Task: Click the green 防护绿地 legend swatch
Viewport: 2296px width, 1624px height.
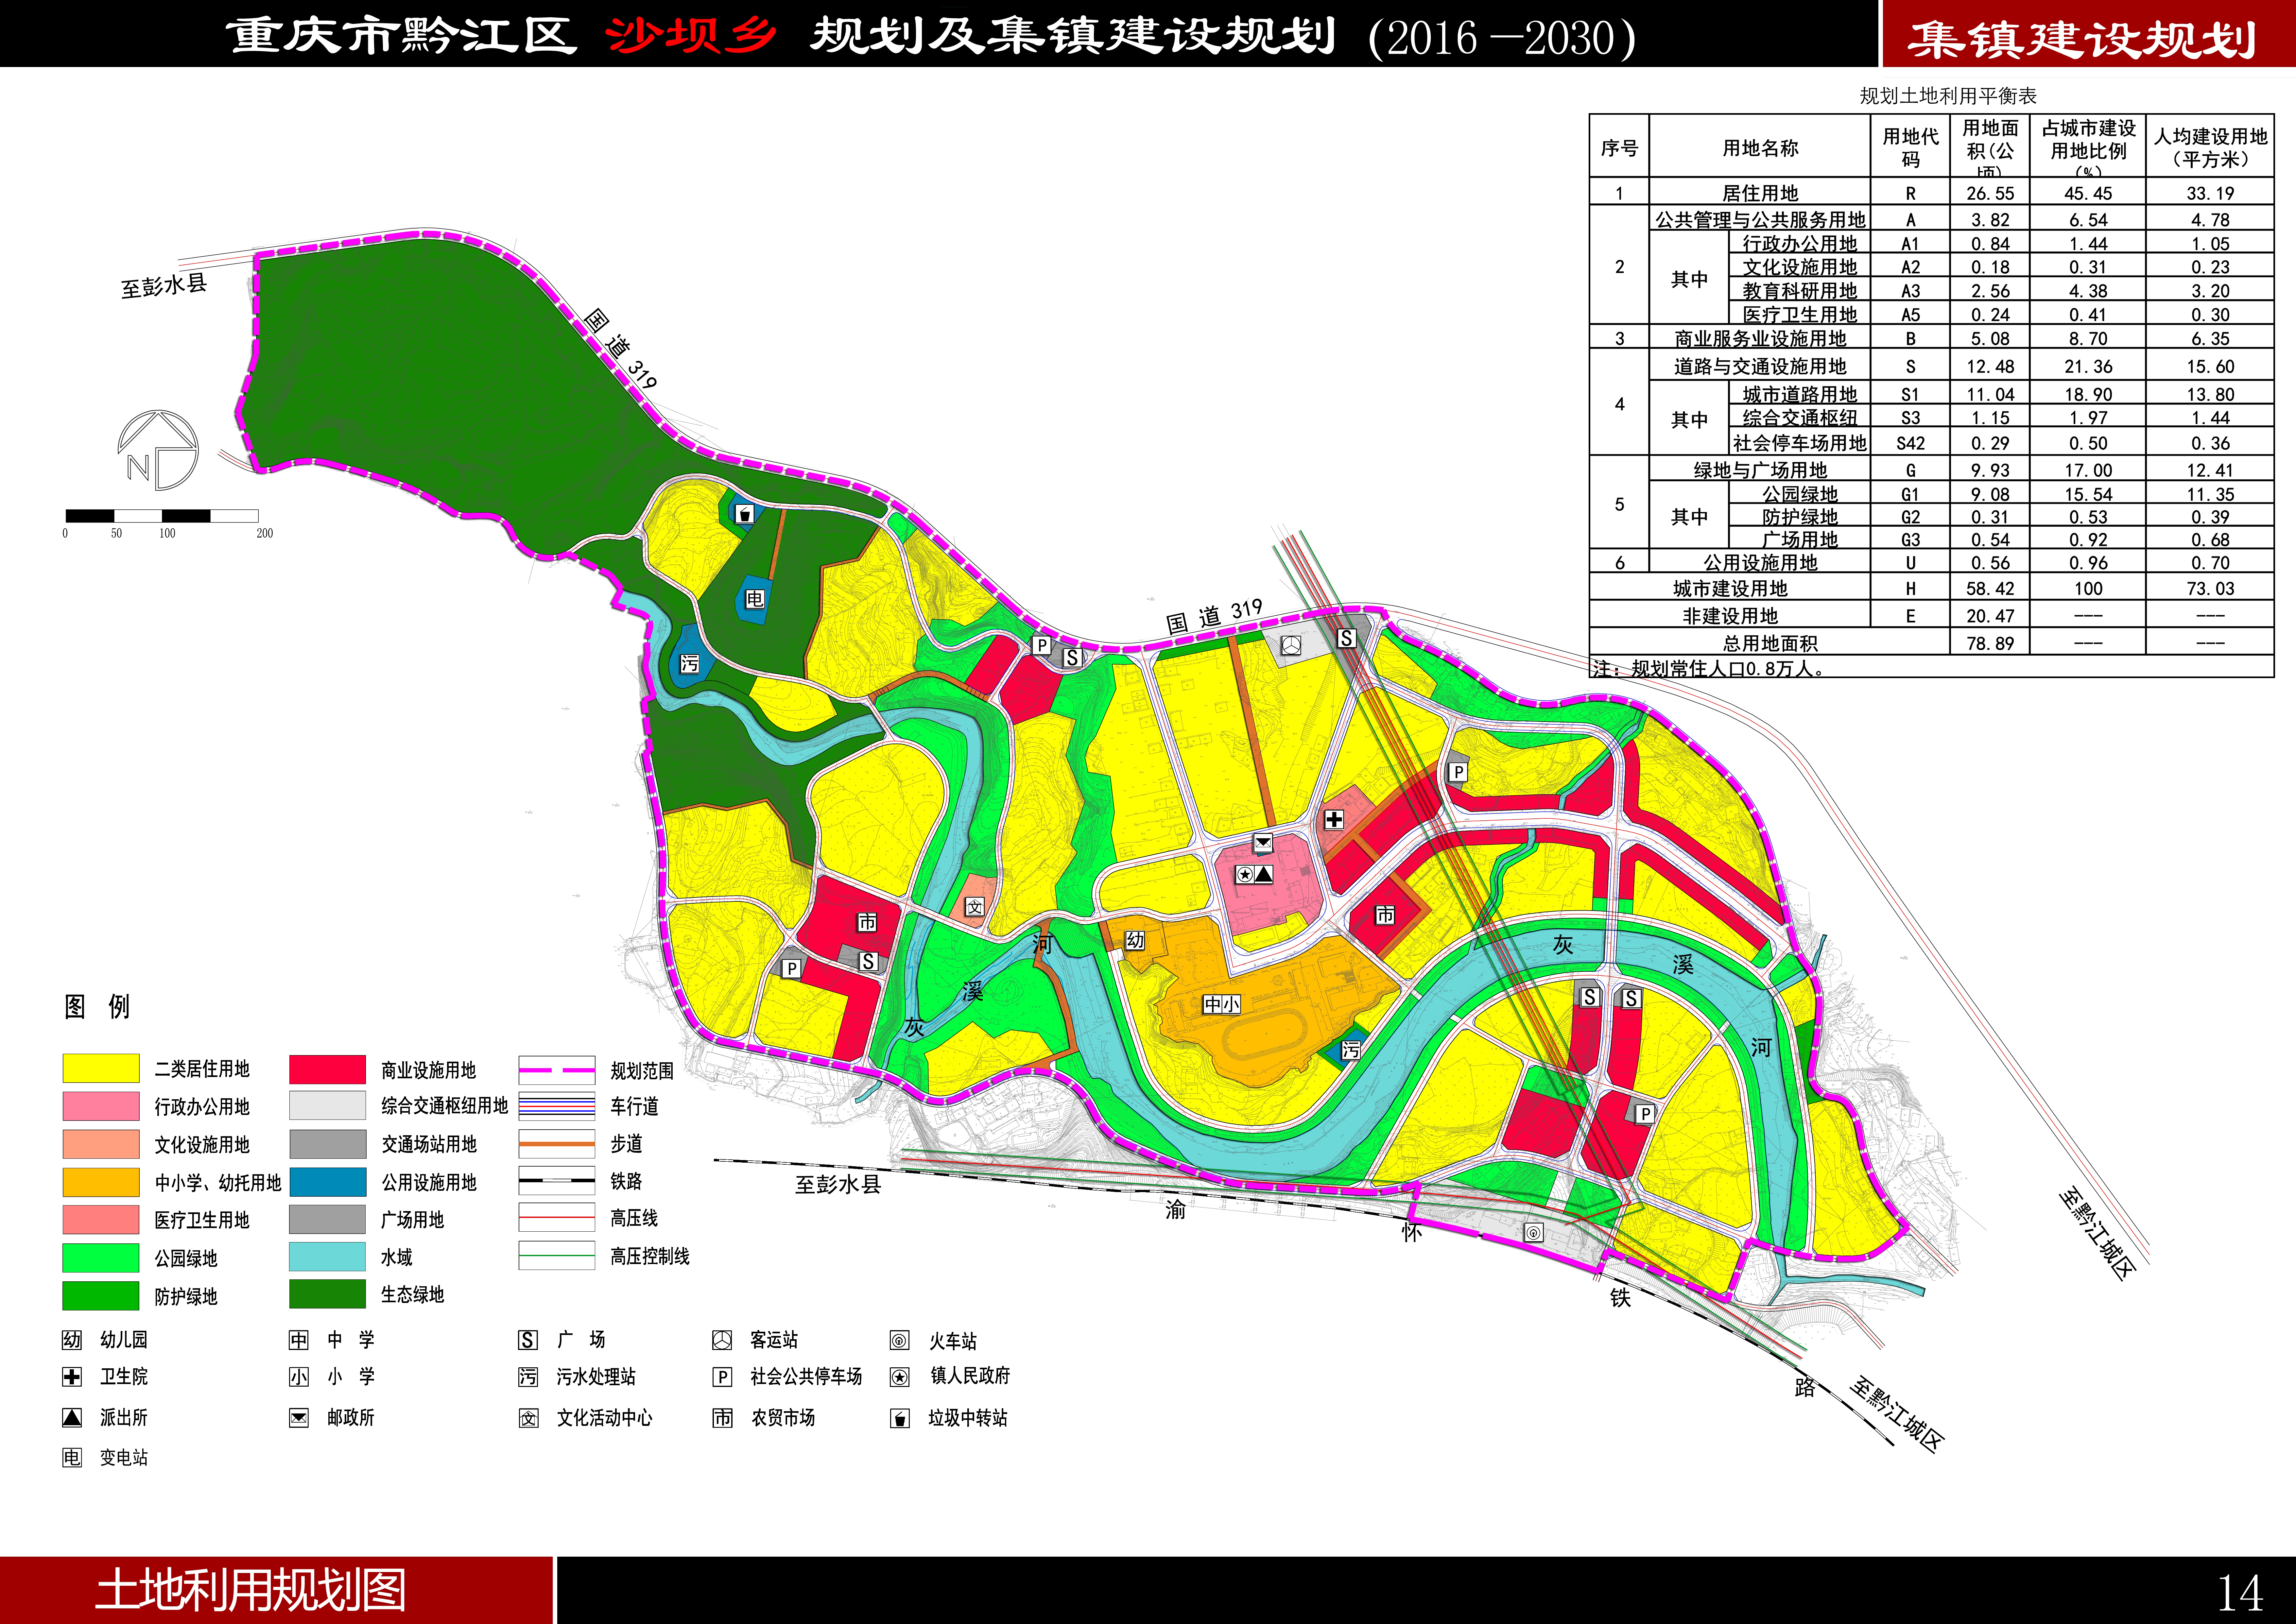Action: coord(101,1296)
